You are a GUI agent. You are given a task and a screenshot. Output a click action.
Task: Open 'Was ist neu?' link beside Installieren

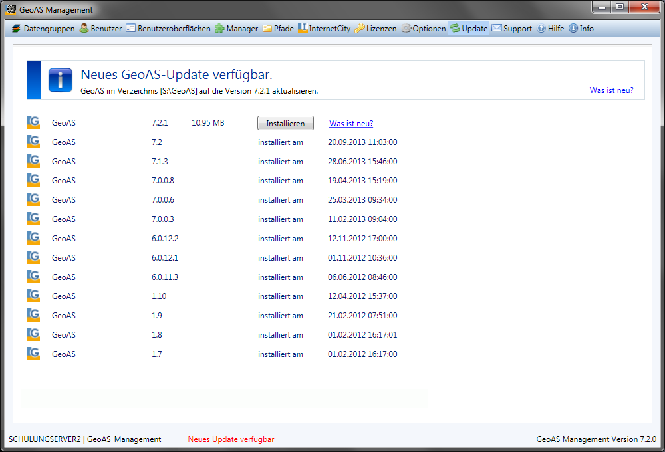click(351, 124)
